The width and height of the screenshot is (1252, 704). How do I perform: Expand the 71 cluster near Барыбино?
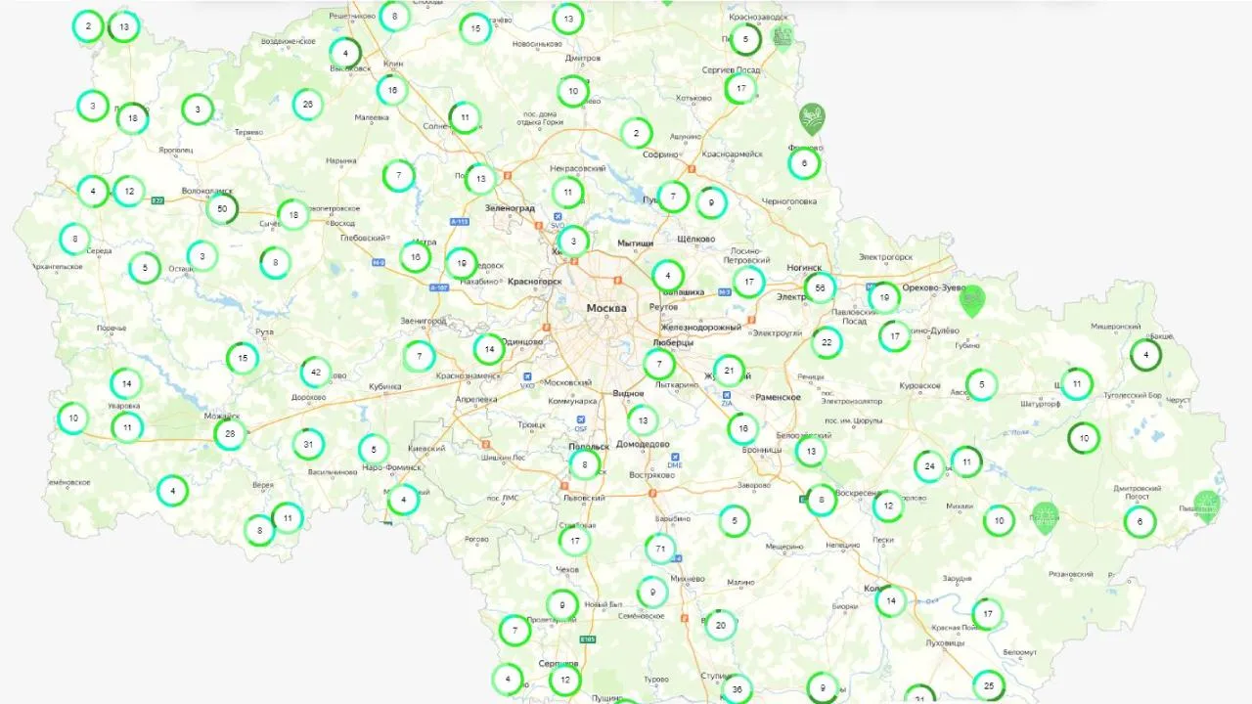click(x=661, y=550)
